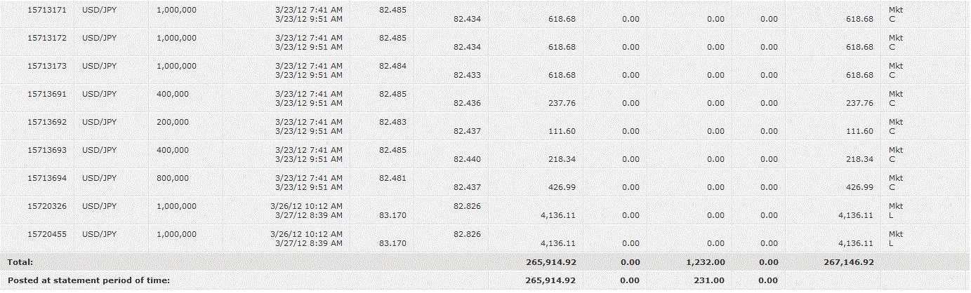The image size is (971, 293).
Task: Select ticket 15713172 in the table
Action: point(47,38)
